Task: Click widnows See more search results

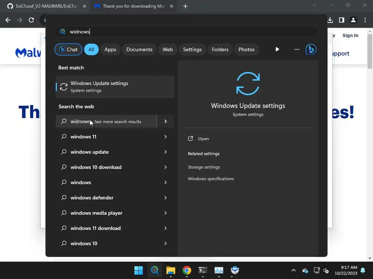Action: click(x=106, y=121)
